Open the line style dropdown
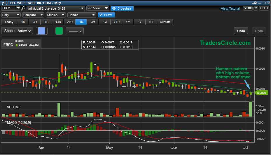 tap(75, 31)
